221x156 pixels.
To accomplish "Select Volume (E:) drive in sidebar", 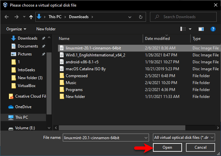I will tap(25, 128).
